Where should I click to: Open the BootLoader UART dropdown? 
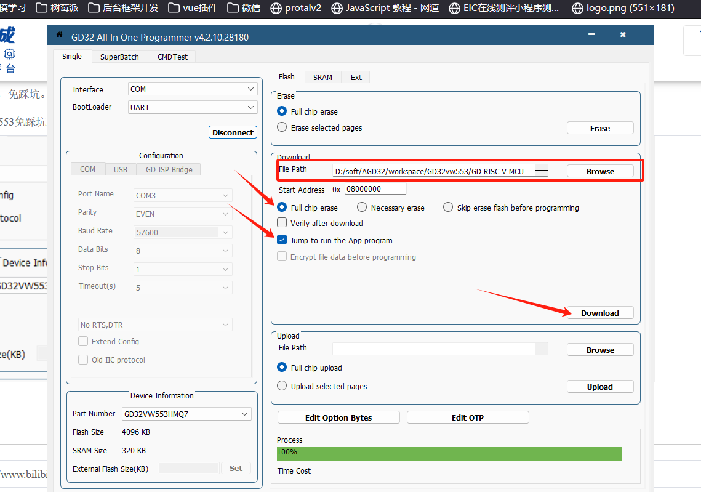[193, 107]
